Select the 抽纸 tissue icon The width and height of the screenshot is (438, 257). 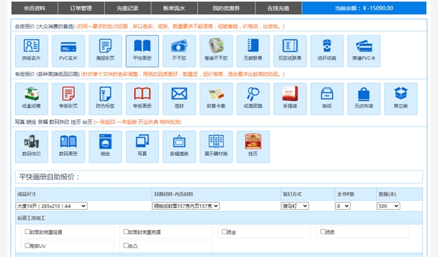point(327,99)
